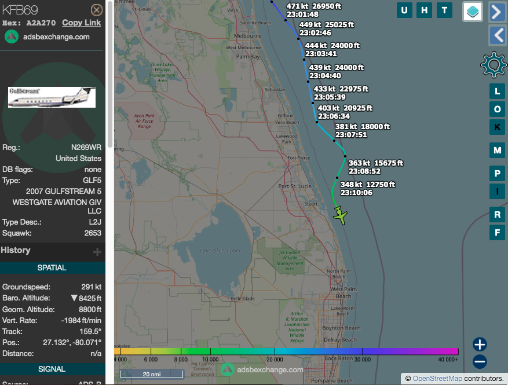Click the sidebar vertical scrollbar
This screenshot has height=385, width=508.
[110, 74]
